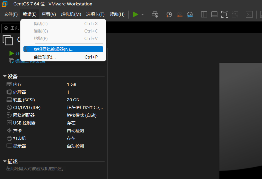The image size is (262, 179).
Task: Choose 虚拟网络编辑器(N)... from the menu
Action: point(63,49)
